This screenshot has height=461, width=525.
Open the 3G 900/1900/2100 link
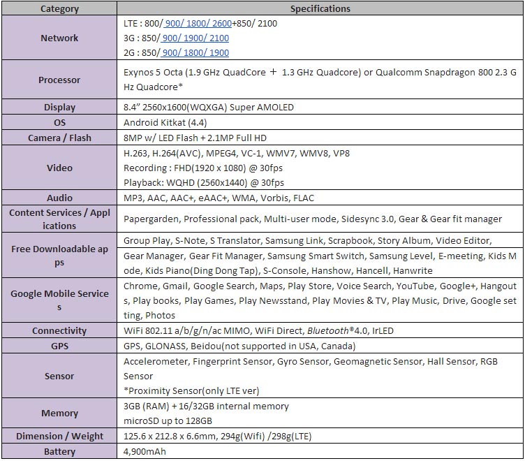coord(195,38)
